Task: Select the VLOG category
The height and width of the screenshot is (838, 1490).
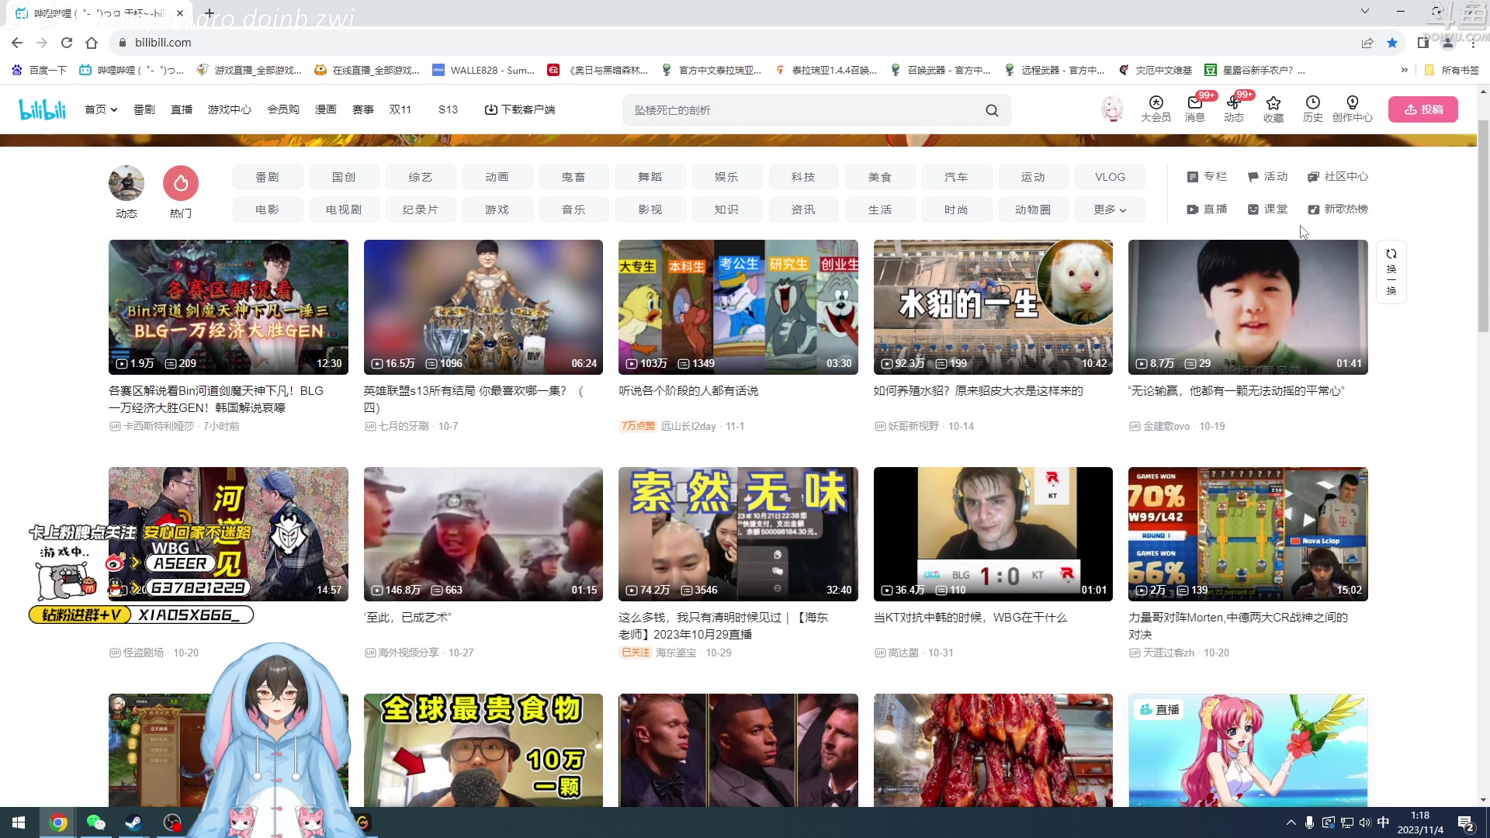Action: [1110, 177]
